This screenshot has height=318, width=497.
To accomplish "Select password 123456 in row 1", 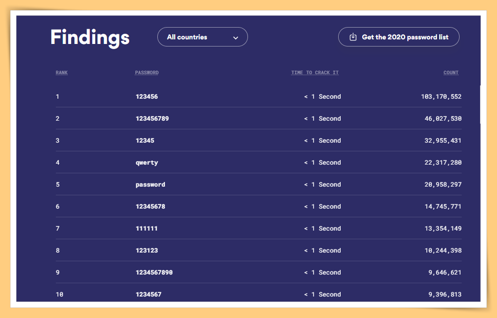I will point(147,97).
